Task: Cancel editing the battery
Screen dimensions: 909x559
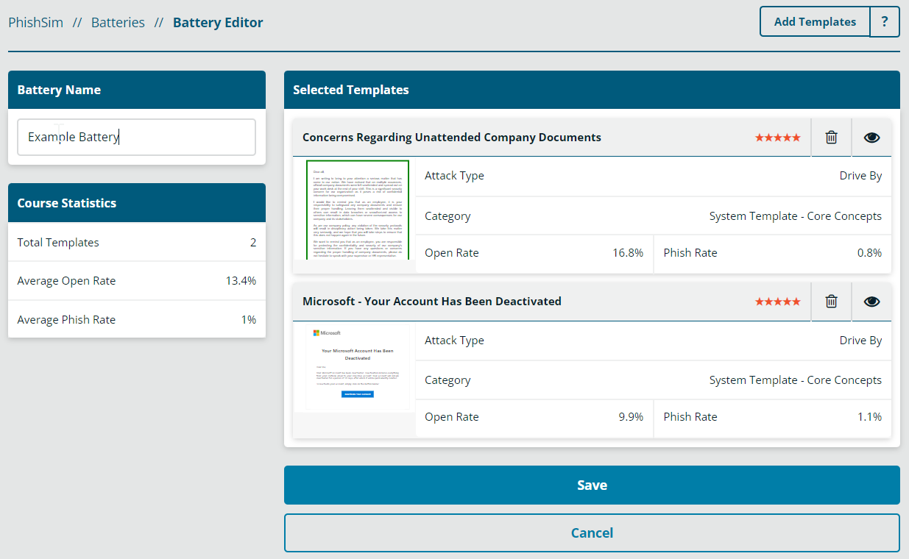Action: click(592, 533)
